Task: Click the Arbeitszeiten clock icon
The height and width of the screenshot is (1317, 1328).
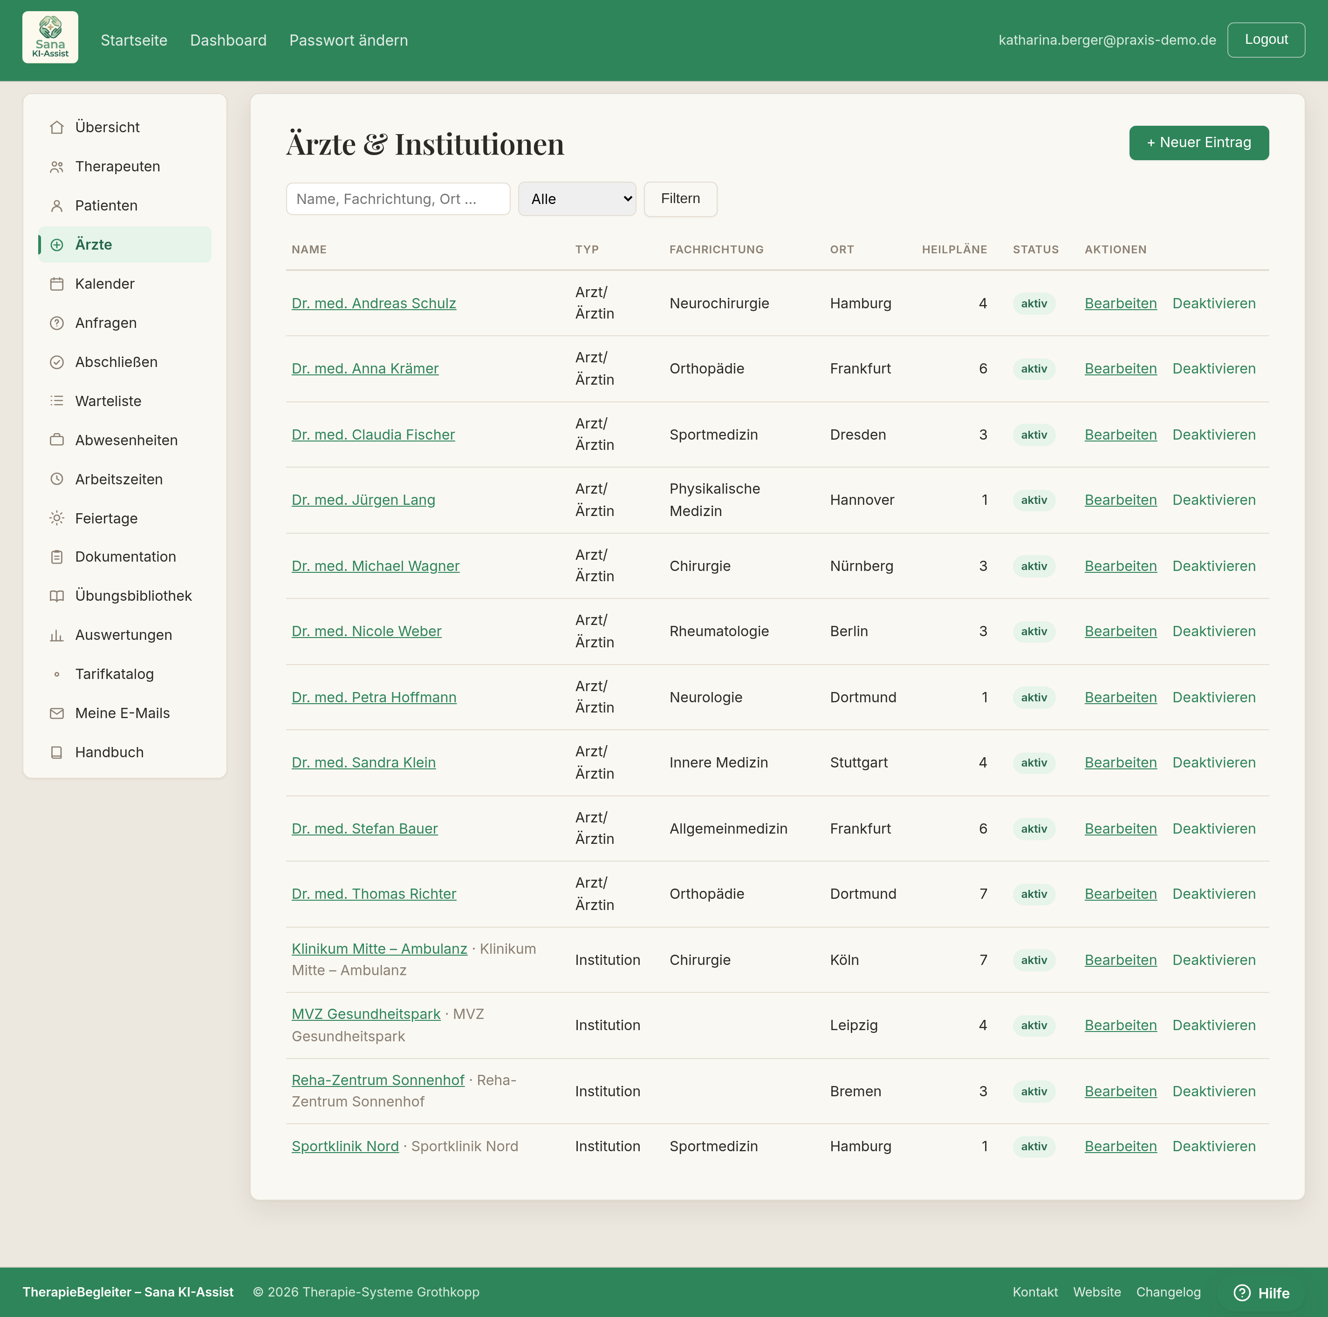Action: click(x=57, y=479)
